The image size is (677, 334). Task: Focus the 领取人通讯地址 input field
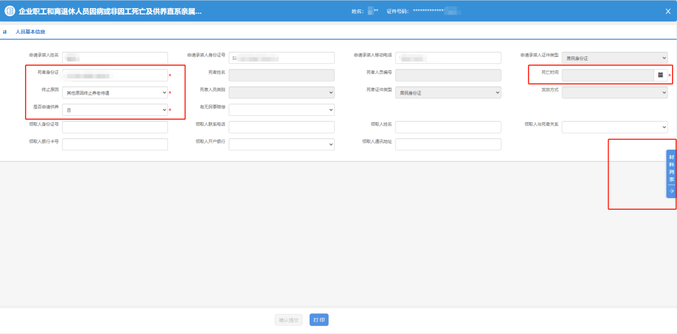pyautogui.click(x=448, y=144)
